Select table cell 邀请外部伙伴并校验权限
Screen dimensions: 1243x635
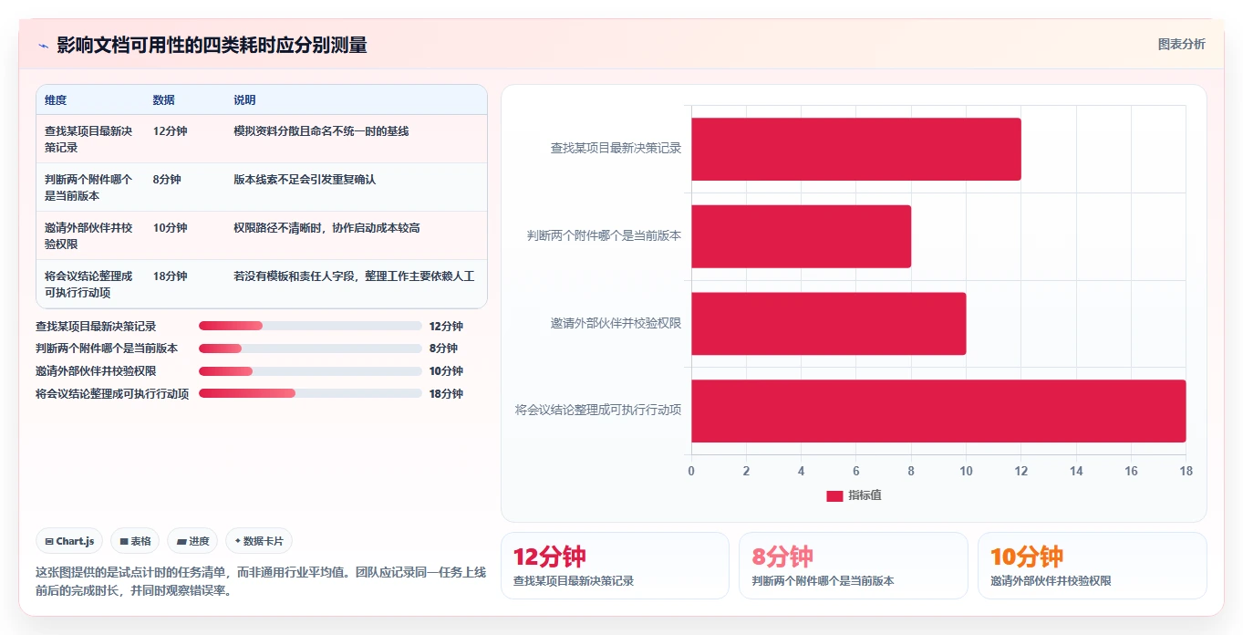[88, 235]
